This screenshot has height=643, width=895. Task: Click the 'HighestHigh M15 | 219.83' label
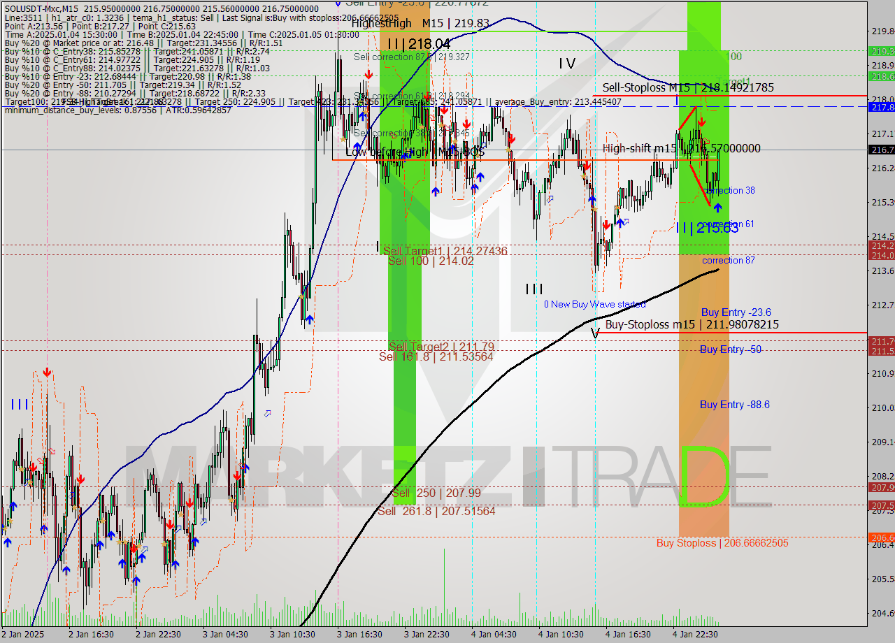click(x=420, y=23)
